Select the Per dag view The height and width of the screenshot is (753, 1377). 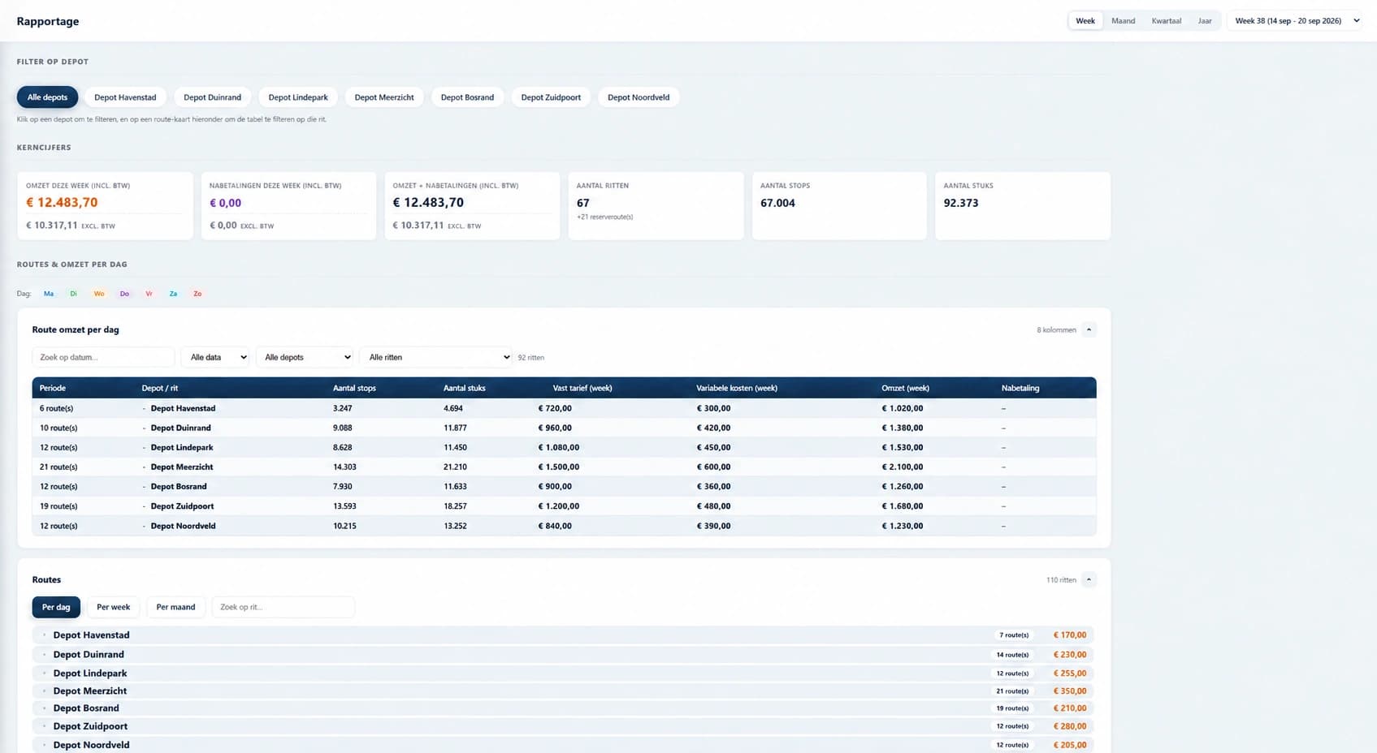pyautogui.click(x=56, y=607)
